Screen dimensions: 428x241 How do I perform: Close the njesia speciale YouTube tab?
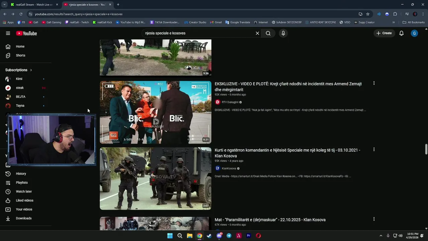click(110, 5)
